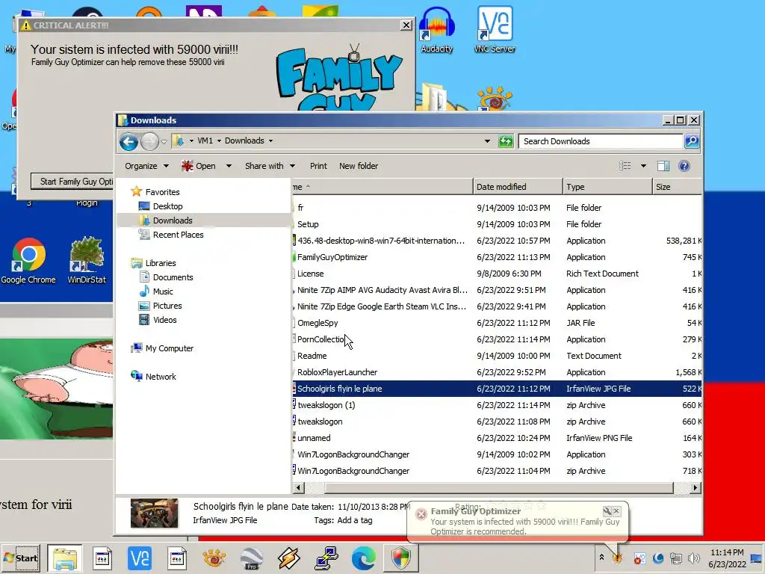The width and height of the screenshot is (765, 574).
Task: Open address bar history dropdown
Action: click(487, 141)
